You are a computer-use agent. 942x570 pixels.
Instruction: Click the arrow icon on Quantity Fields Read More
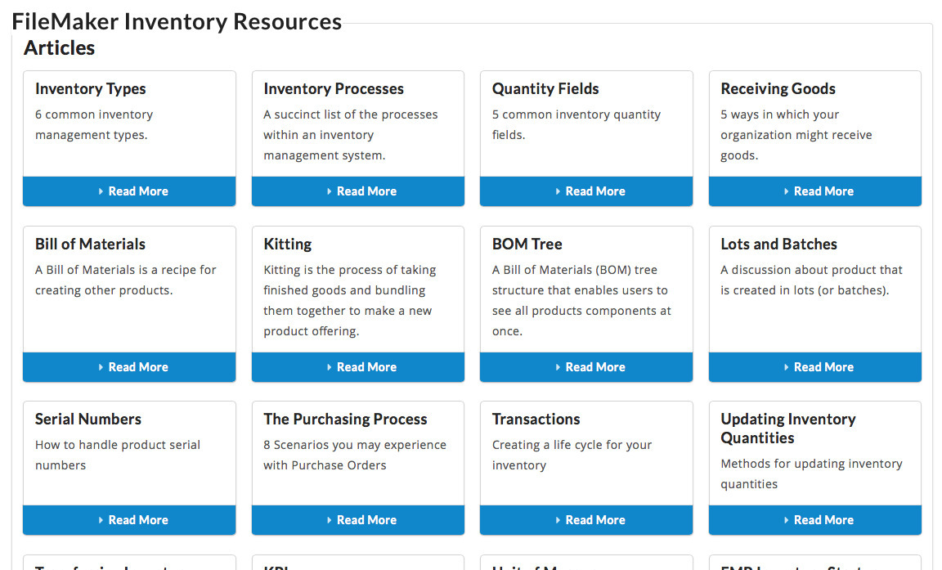tap(559, 191)
